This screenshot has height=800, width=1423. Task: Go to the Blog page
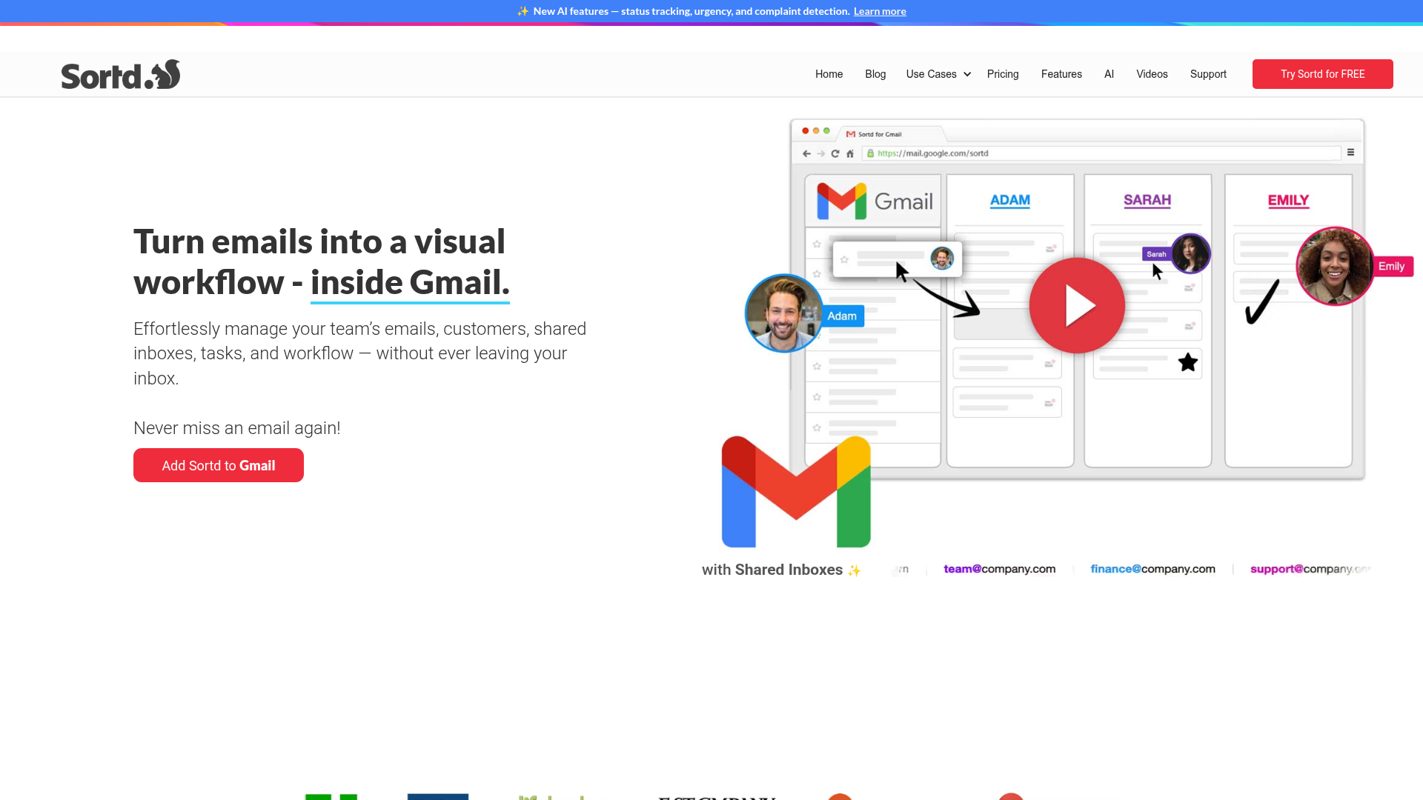pos(875,74)
